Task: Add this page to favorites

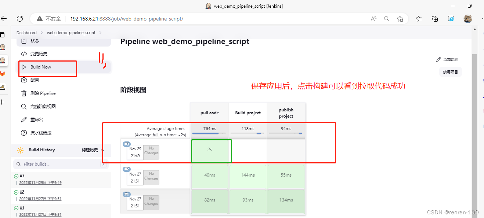Action: pyautogui.click(x=400, y=19)
